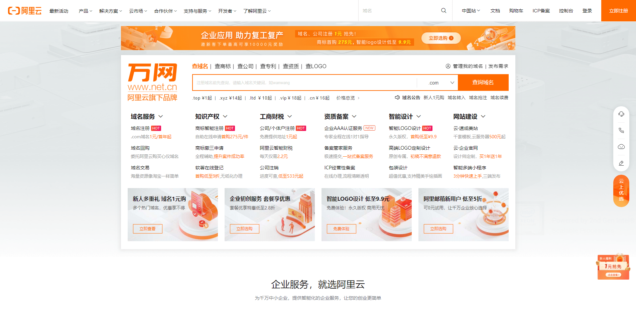This screenshot has width=636, height=313.
Task: Expand the 解决方案 menu
Action: (111, 11)
